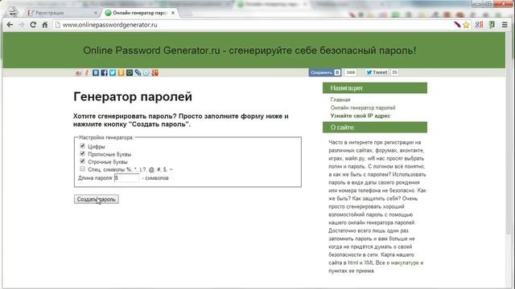This screenshot has height=289, width=515.
Task: Open the Chrome hamburger menu
Action: tap(505, 25)
